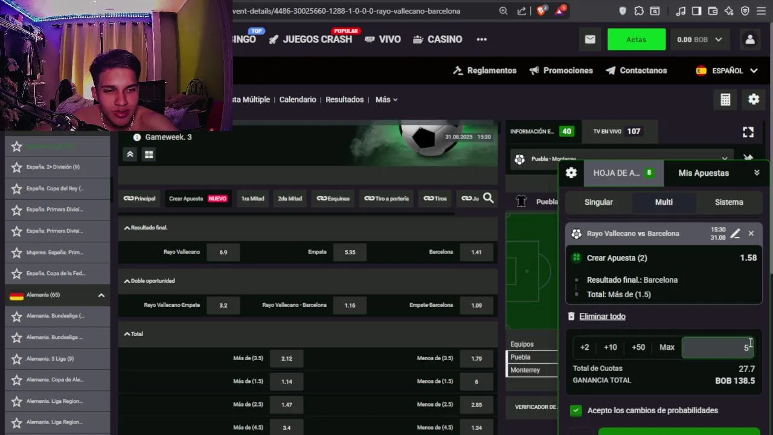Expand the Más menu dropdown
This screenshot has width=773, height=435.
coord(386,100)
